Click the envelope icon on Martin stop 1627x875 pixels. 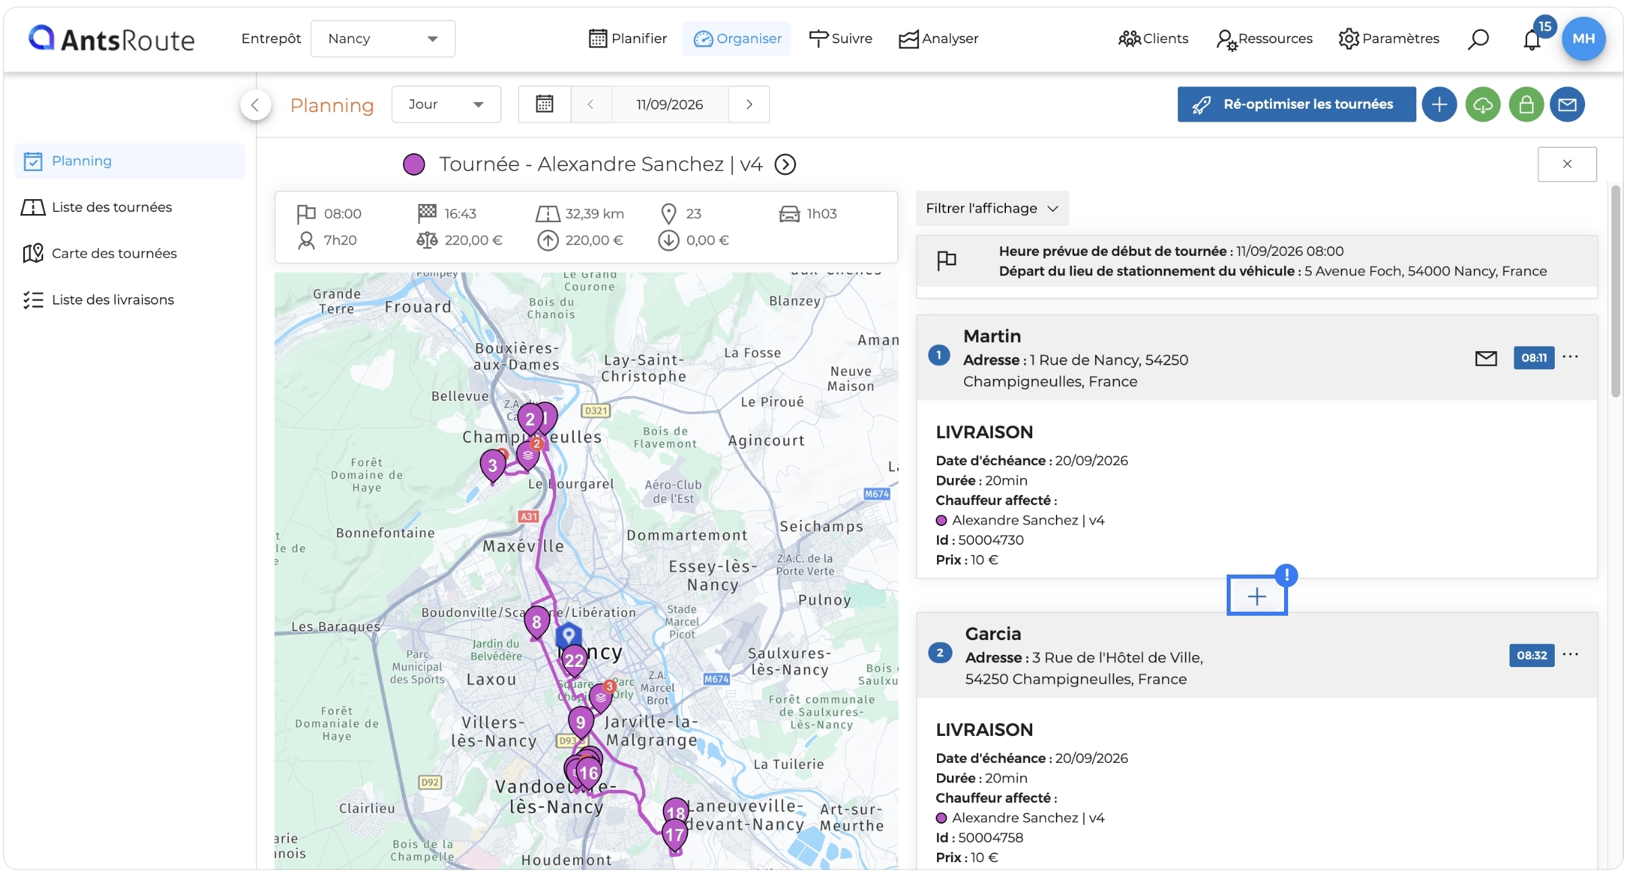tap(1486, 358)
